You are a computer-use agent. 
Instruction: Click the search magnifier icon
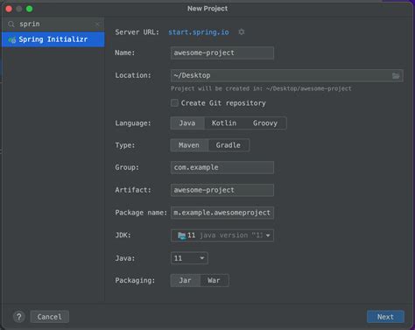[x=11, y=24]
